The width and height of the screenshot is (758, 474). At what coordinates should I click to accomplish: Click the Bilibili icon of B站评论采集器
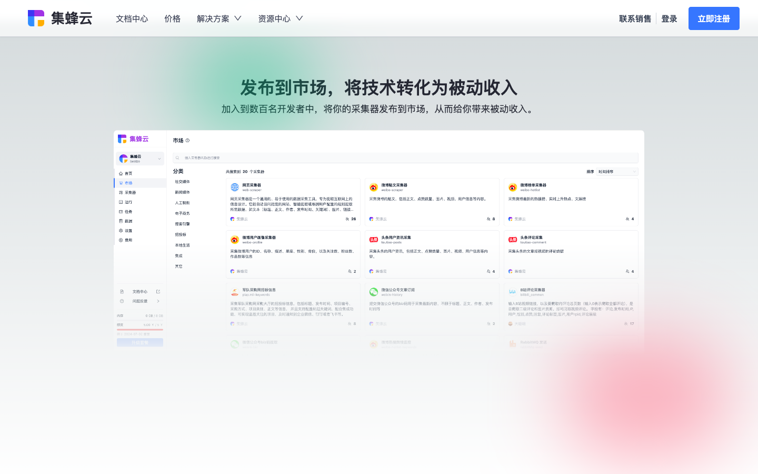coord(513,292)
